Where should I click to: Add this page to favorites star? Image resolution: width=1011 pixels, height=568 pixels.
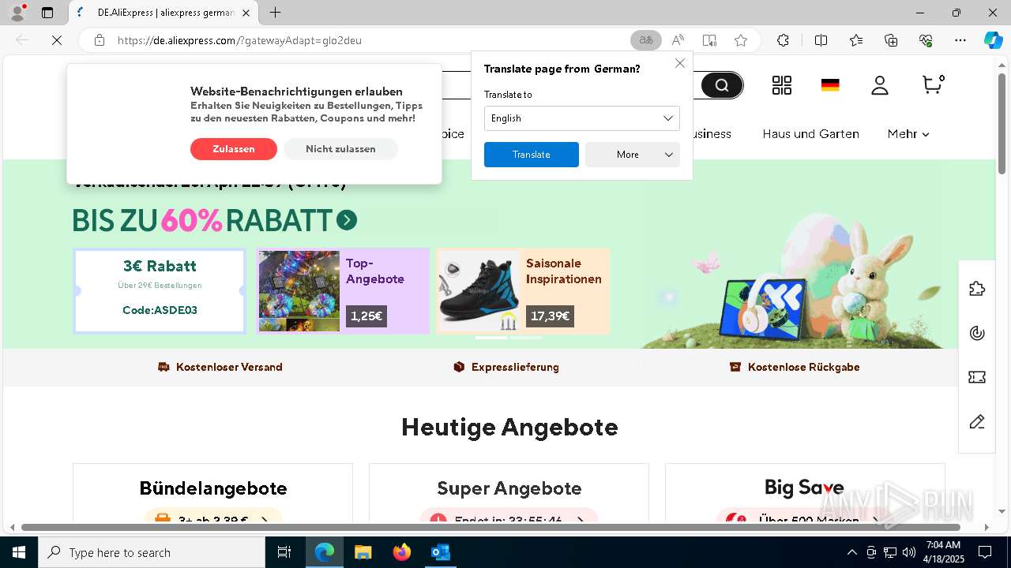point(740,40)
